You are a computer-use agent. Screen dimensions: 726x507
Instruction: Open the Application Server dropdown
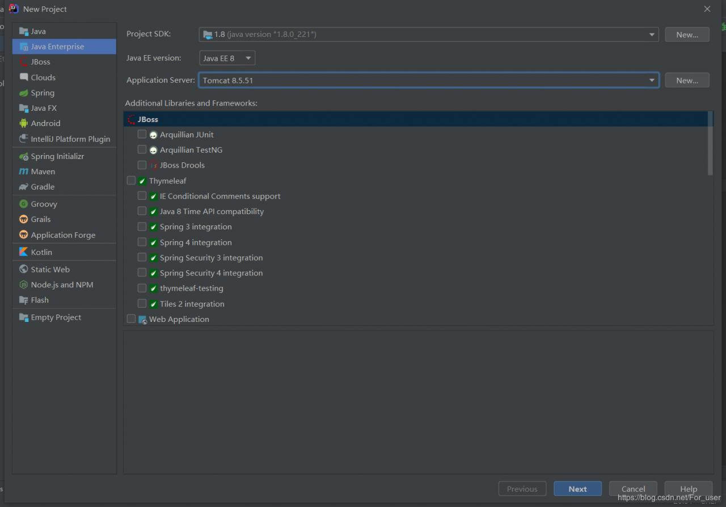[429, 80]
